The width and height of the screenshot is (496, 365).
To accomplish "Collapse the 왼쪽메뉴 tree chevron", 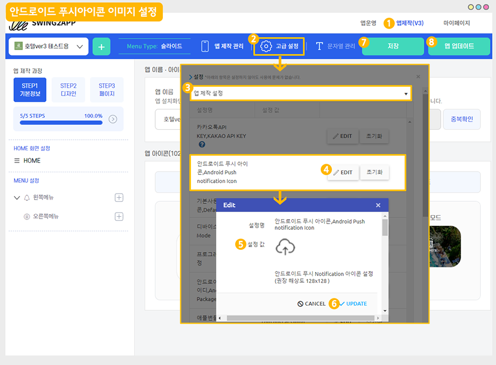I will [x=17, y=198].
